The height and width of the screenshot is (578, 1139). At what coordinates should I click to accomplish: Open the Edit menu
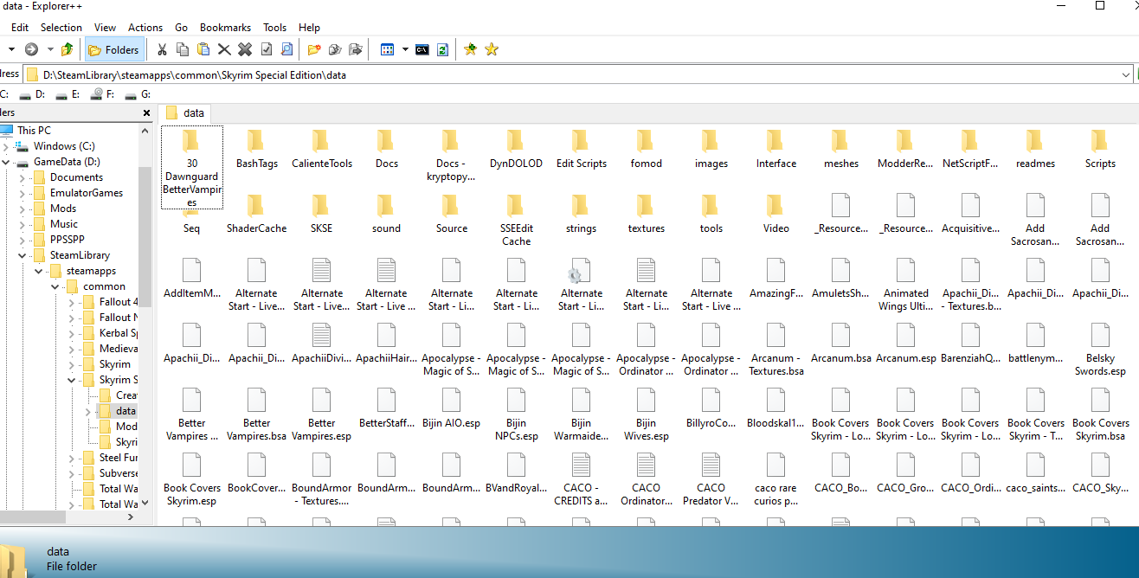click(x=20, y=28)
